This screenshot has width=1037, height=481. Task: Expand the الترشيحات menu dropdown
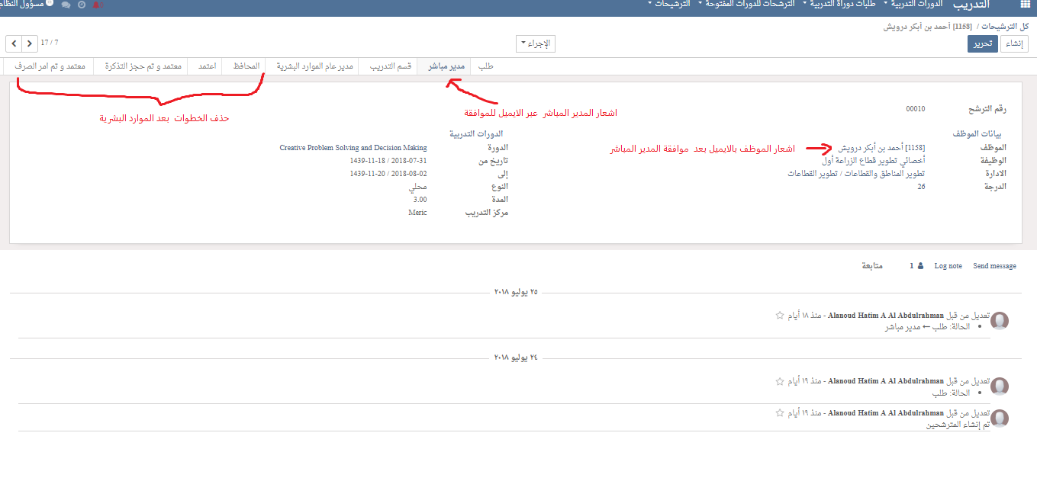coord(668,5)
